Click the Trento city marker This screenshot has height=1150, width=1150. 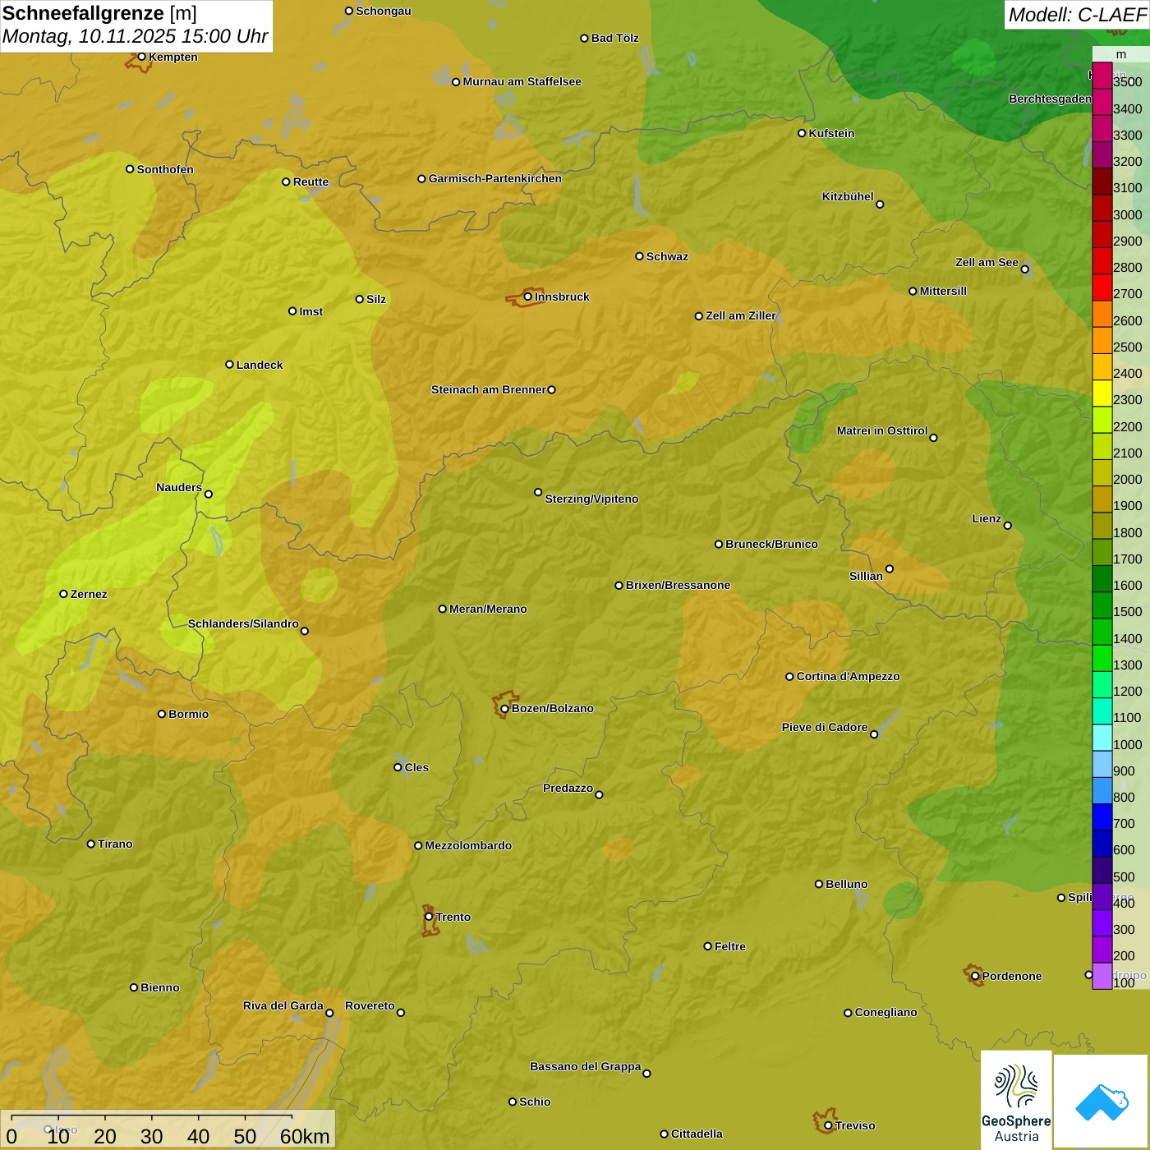[429, 917]
